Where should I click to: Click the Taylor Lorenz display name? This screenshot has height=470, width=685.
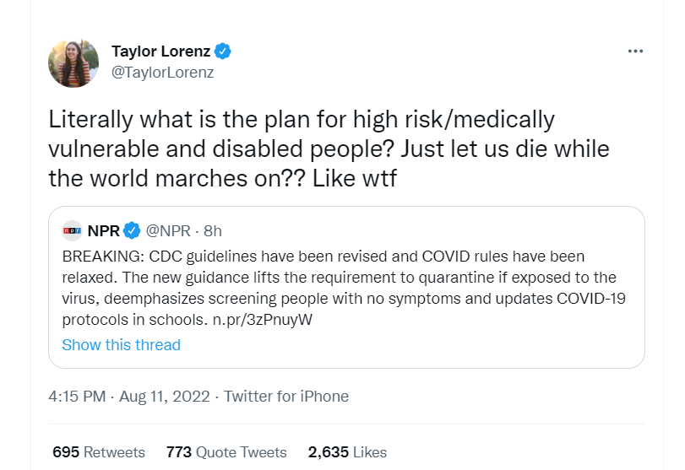click(x=160, y=51)
